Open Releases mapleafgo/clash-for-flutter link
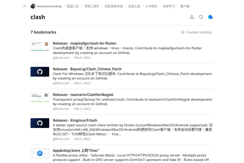This screenshot has height=163, width=244. pos(84,43)
